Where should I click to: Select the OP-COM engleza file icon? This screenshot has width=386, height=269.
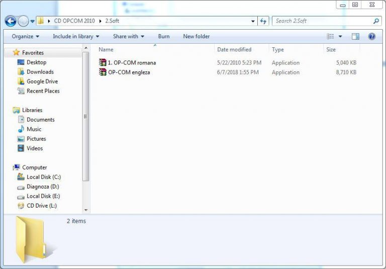(103, 72)
